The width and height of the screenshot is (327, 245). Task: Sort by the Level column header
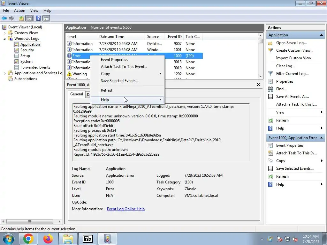81,37
